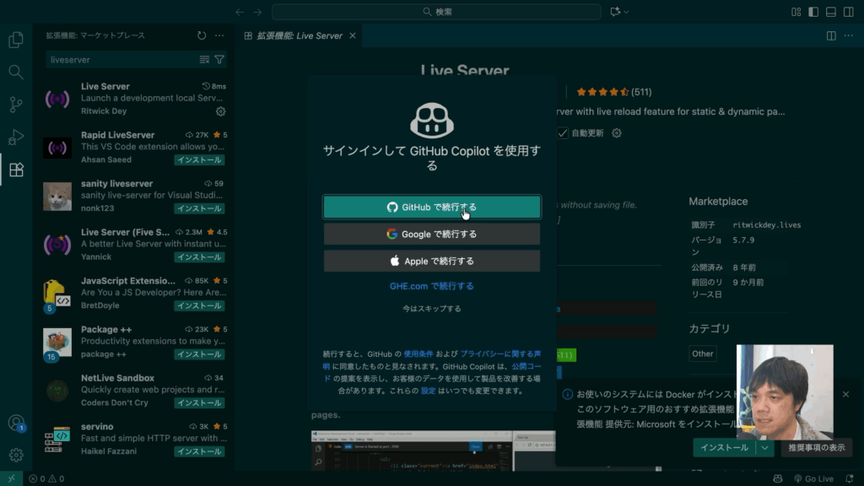Toggle the 自動更新 checkbox
Image resolution: width=864 pixels, height=486 pixels.
click(563, 133)
